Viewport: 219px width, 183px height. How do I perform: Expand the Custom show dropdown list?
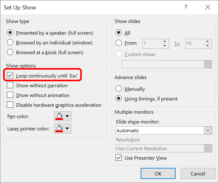coord(208,64)
